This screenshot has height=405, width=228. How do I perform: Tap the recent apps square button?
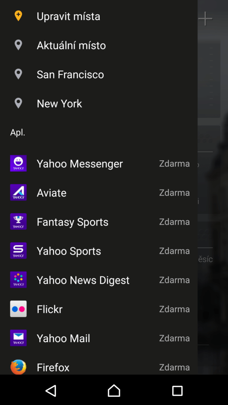click(x=177, y=391)
